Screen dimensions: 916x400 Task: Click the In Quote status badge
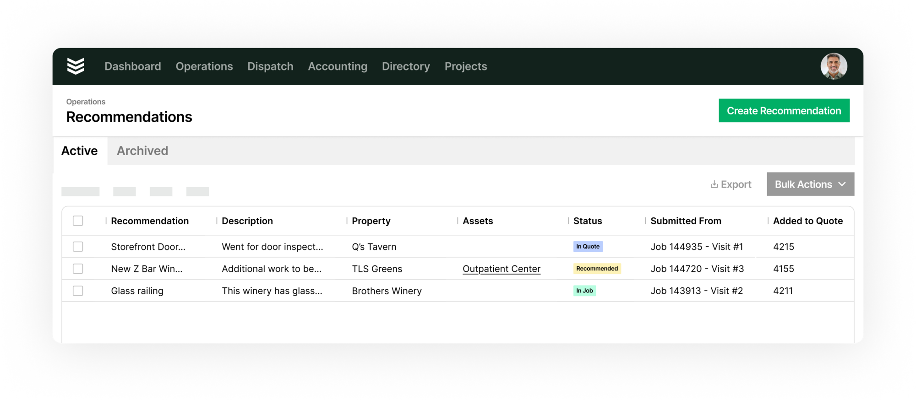[x=588, y=246]
